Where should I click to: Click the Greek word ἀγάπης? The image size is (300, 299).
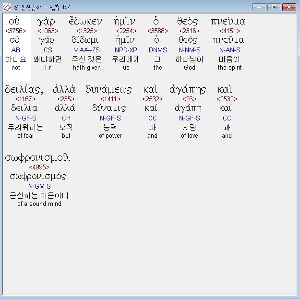[x=188, y=90]
